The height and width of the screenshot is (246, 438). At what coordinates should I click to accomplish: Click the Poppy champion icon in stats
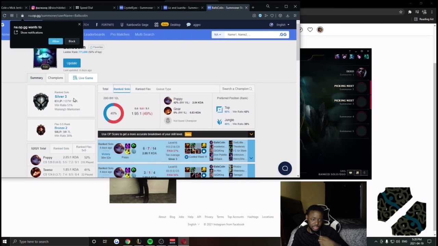[168, 100]
